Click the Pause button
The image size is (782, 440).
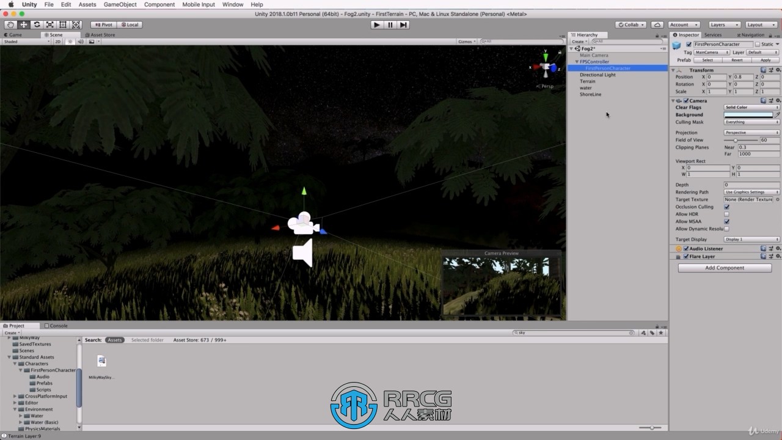pos(390,24)
